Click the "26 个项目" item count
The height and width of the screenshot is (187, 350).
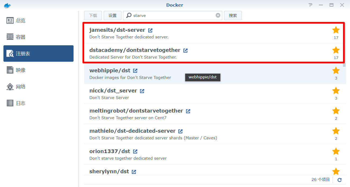tap(321, 180)
